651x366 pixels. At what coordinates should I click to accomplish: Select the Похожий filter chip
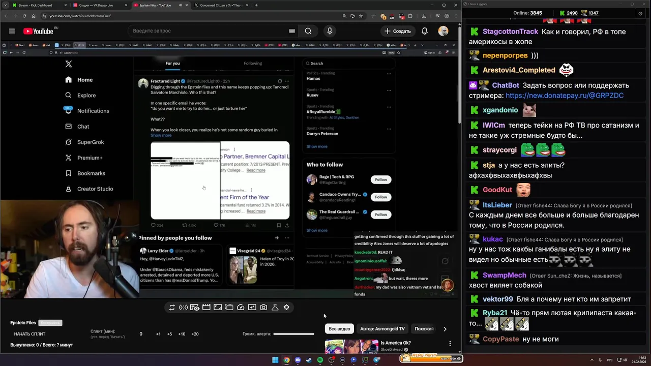[424, 329]
